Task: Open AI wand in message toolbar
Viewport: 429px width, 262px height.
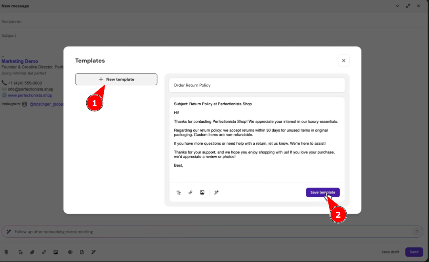Action: (x=93, y=252)
